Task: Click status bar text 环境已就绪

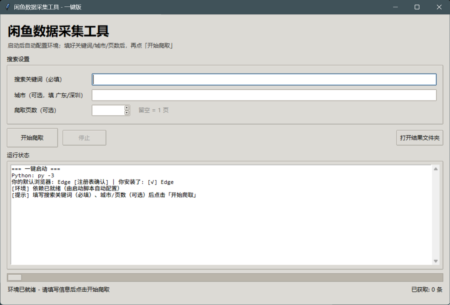Action: coord(59,290)
